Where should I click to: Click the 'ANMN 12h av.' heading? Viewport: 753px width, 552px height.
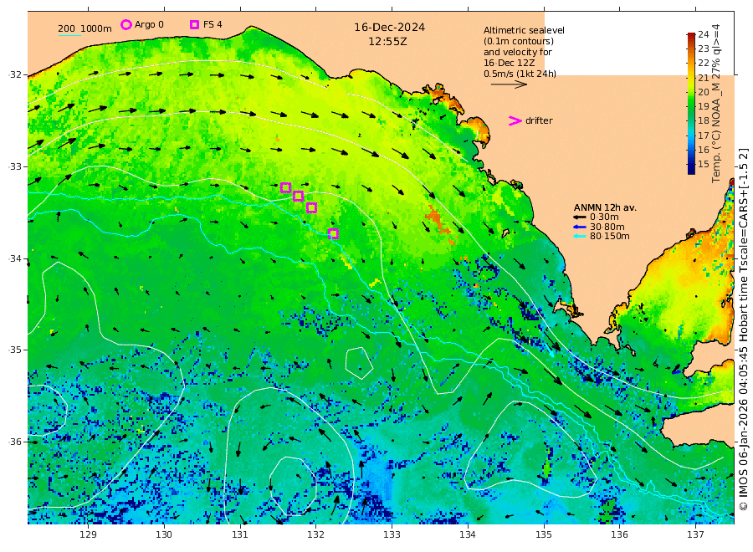point(605,208)
